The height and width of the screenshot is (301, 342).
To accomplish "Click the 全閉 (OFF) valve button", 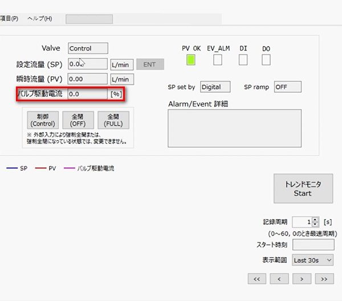I will click(78, 119).
